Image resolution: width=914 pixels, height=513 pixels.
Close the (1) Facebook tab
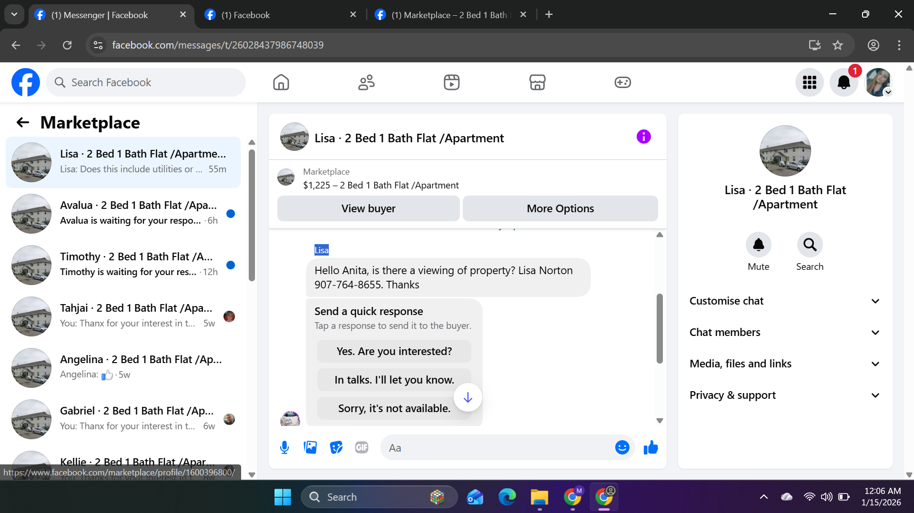[x=353, y=15]
